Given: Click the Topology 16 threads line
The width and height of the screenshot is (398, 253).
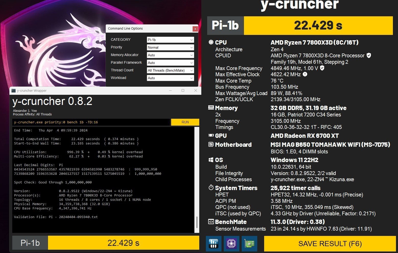Looking at the screenshot, I should coord(82,200).
